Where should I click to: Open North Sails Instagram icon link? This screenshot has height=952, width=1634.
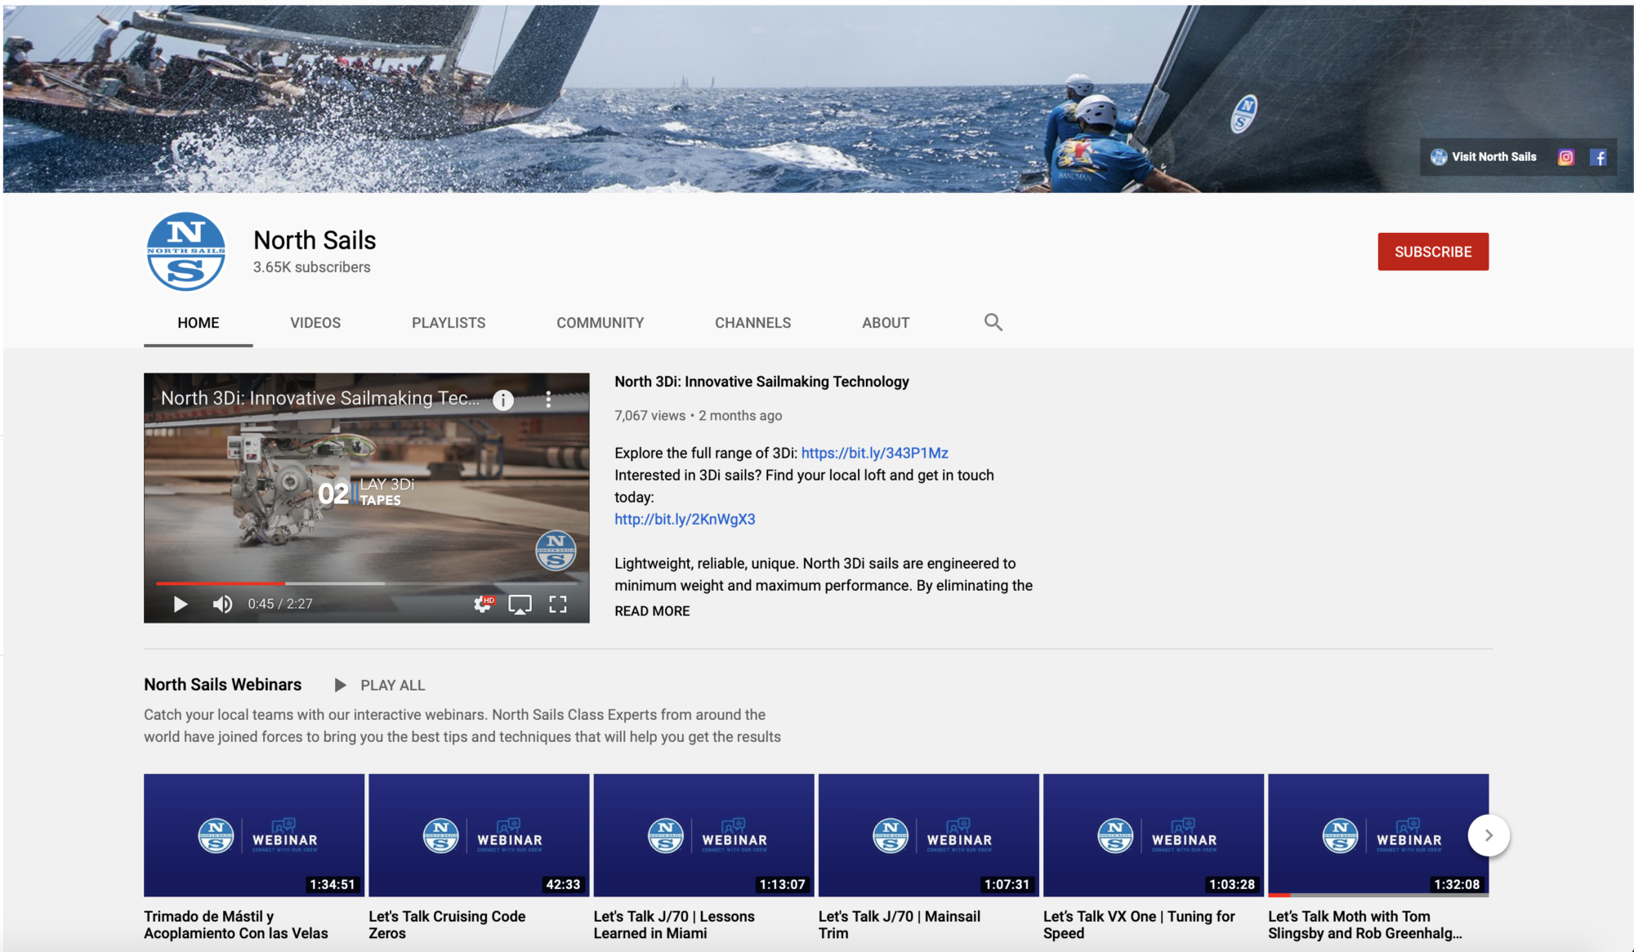pyautogui.click(x=1565, y=157)
